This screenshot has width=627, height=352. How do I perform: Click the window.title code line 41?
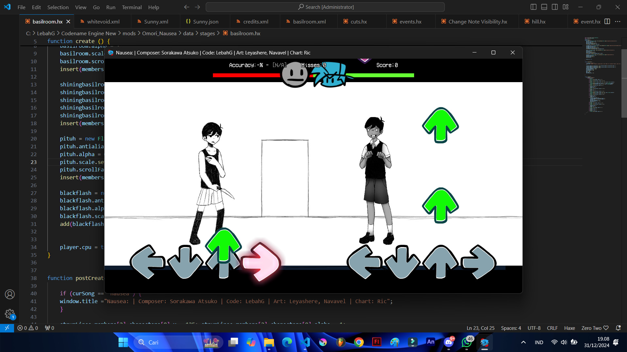(226, 301)
